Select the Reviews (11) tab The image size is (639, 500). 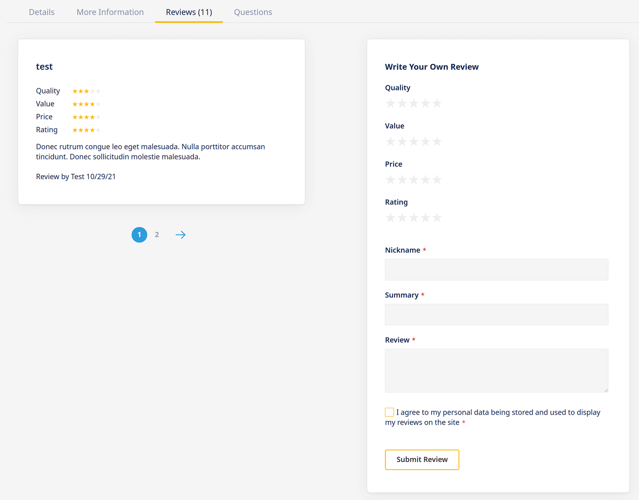pyautogui.click(x=189, y=12)
